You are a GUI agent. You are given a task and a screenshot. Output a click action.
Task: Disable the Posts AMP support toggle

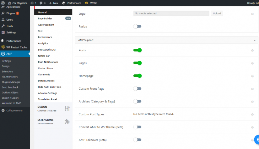[x=138, y=50]
